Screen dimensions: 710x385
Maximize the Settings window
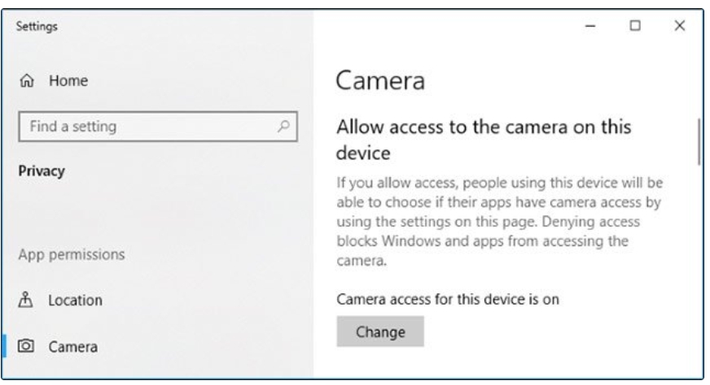638,28
